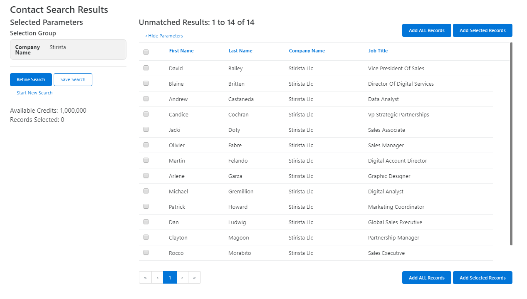
Task: Toggle the select-all checkbox in table header
Action: pos(146,52)
